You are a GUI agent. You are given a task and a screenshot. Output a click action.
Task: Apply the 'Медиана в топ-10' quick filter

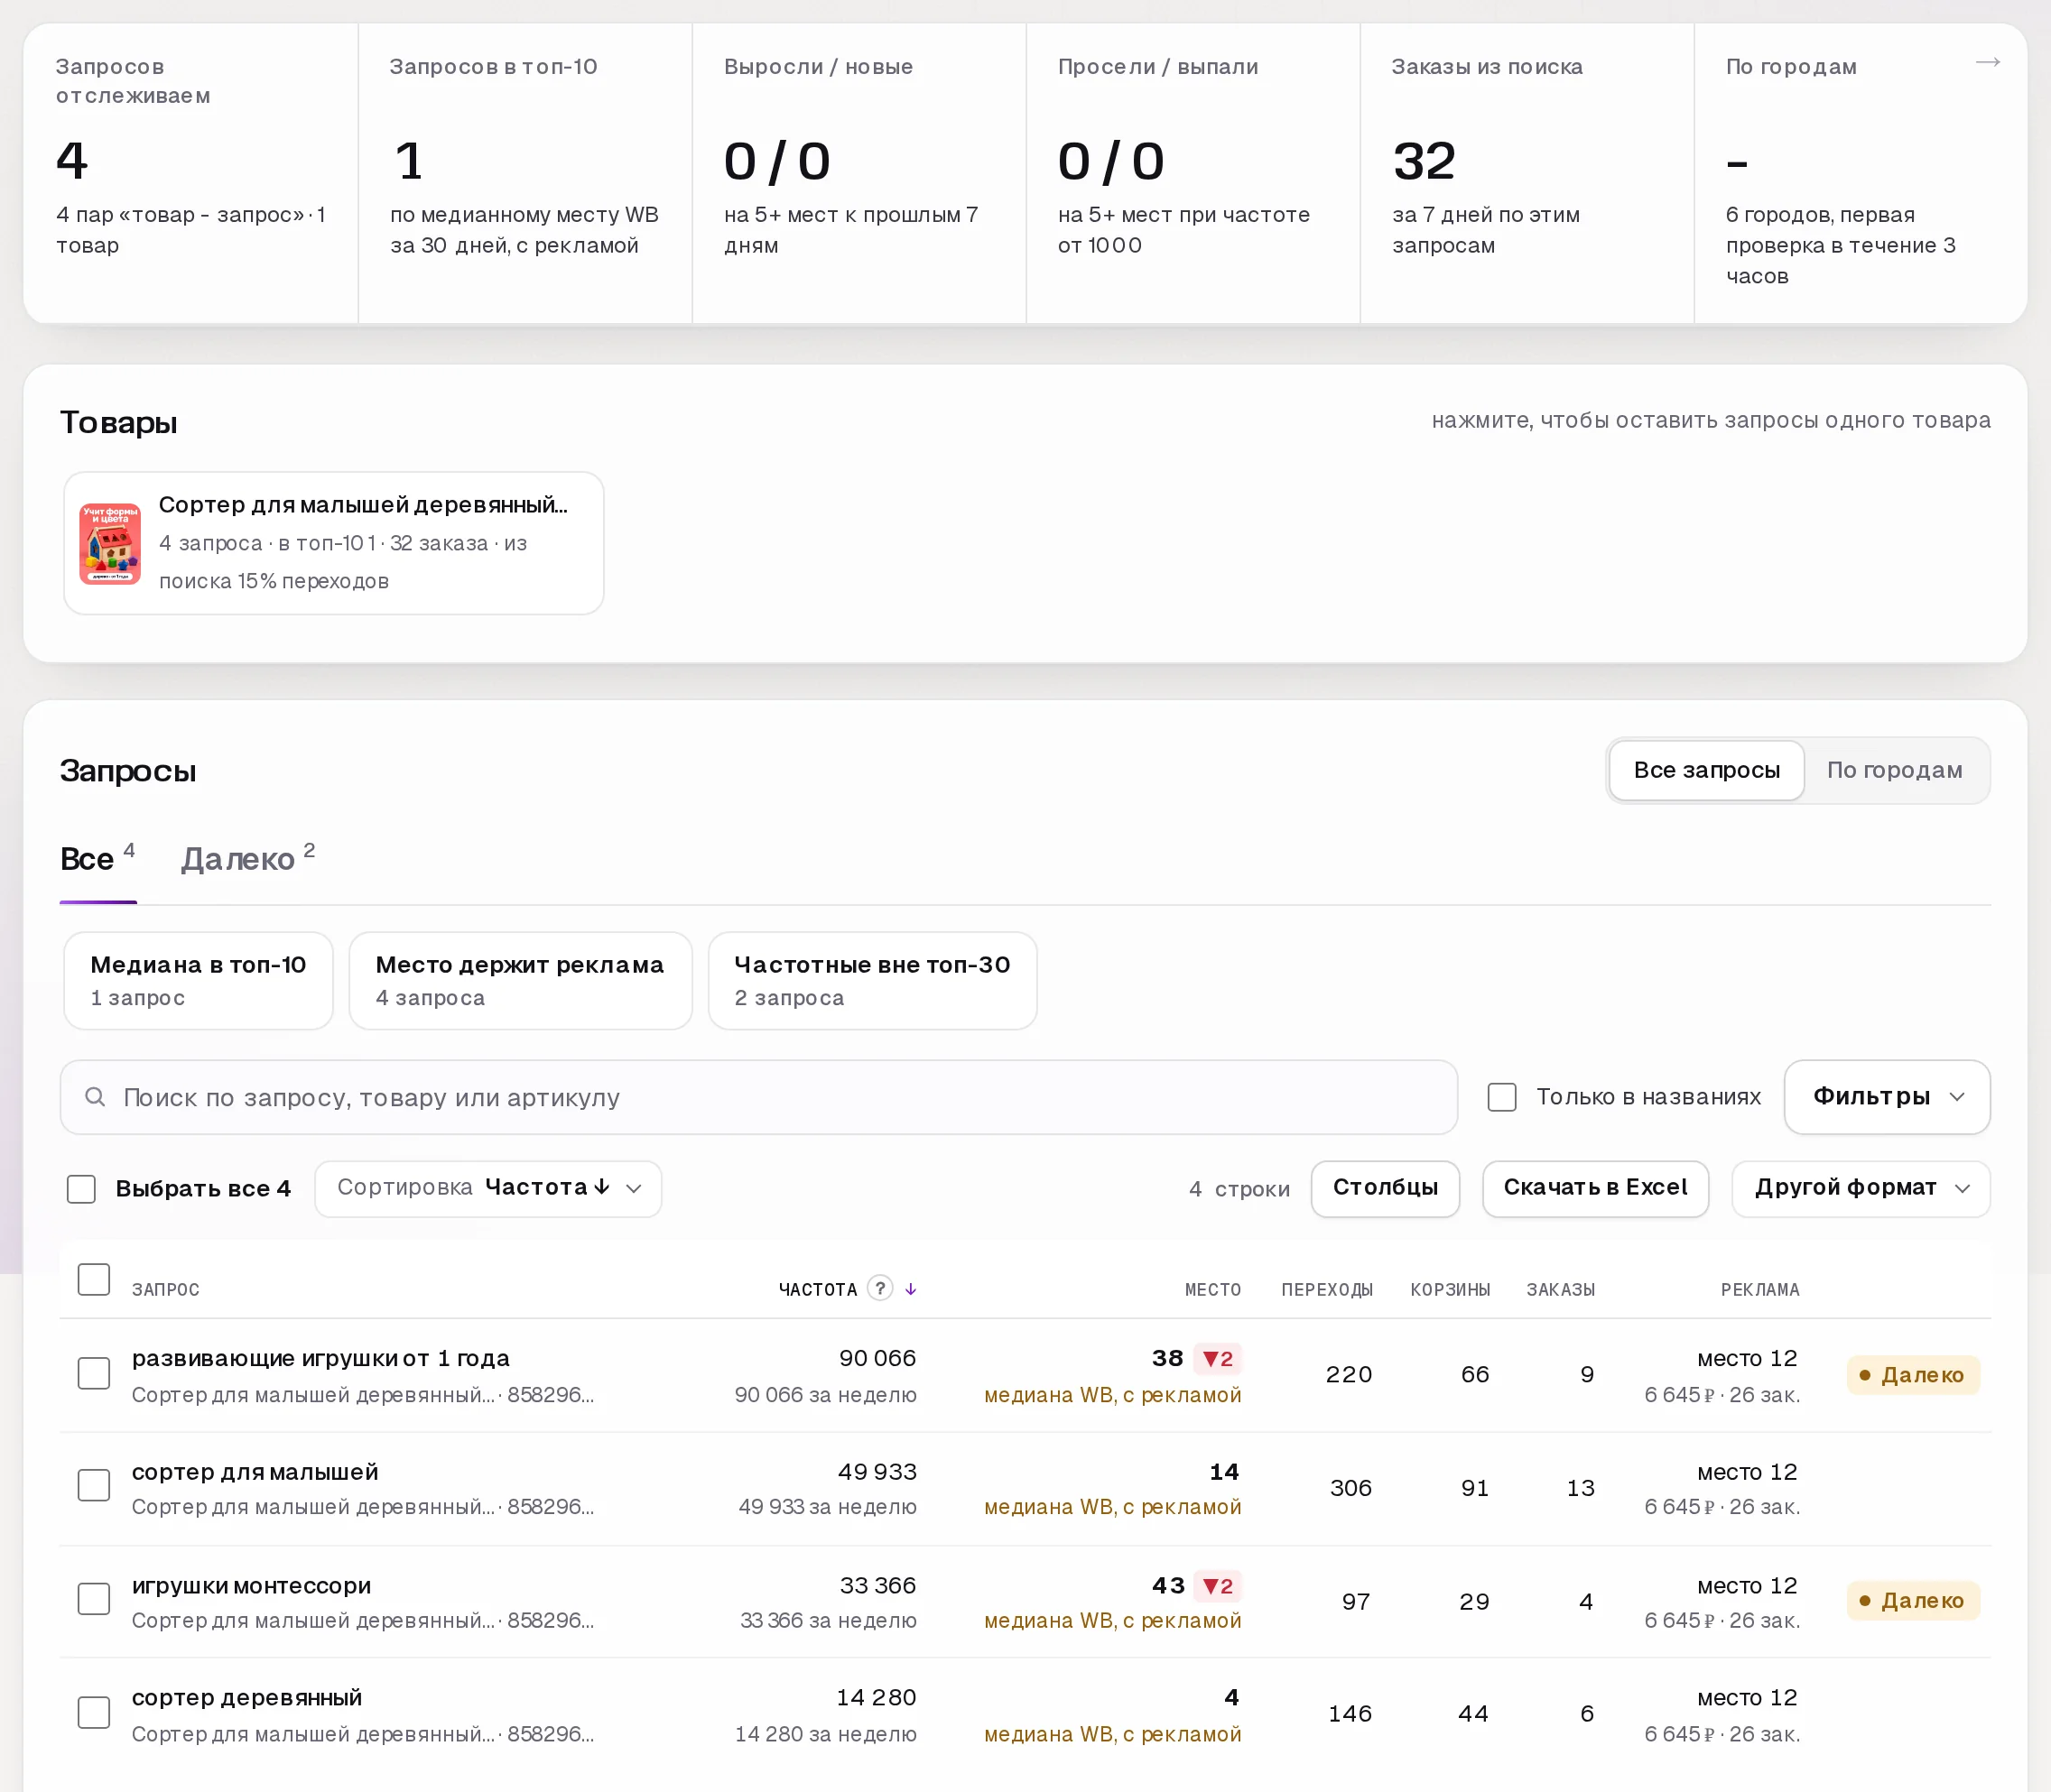198,980
